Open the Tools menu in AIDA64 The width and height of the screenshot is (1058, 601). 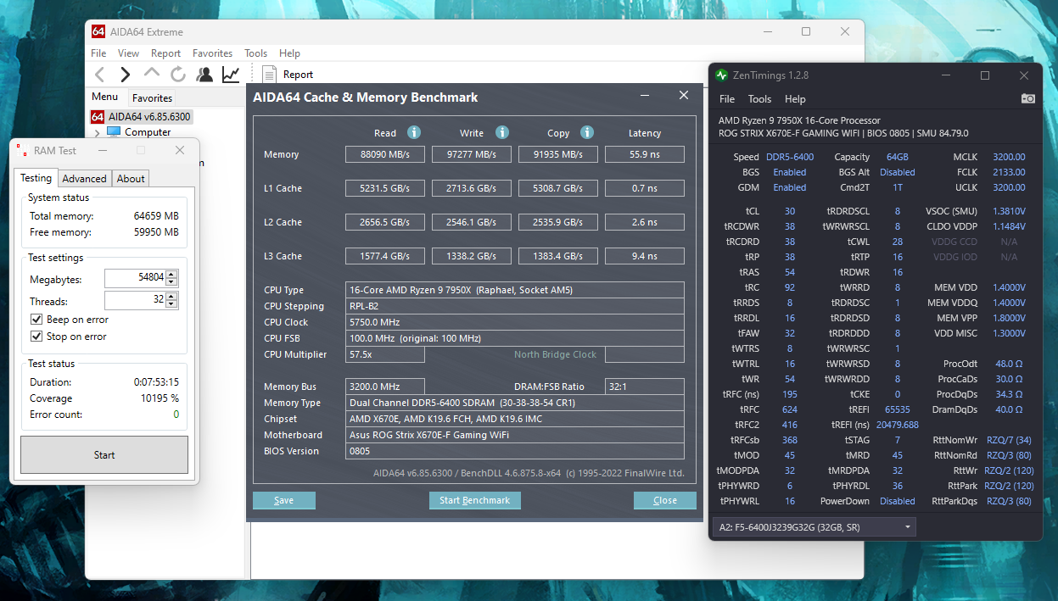[256, 53]
